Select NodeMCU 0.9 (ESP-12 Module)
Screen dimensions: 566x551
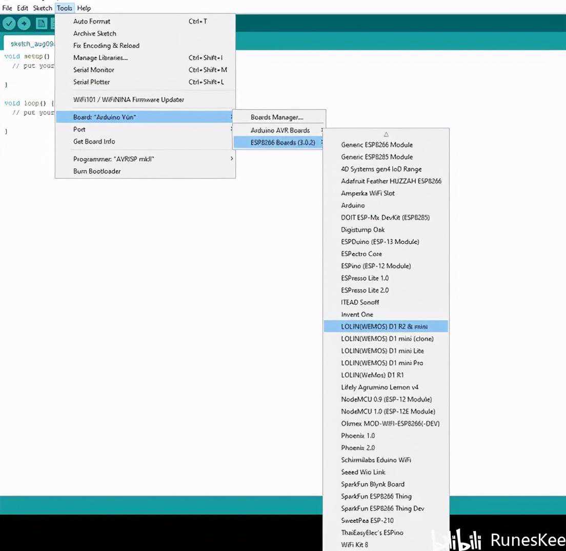point(386,399)
